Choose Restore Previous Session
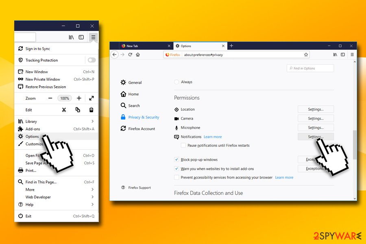The width and height of the screenshot is (366, 244). point(56,87)
